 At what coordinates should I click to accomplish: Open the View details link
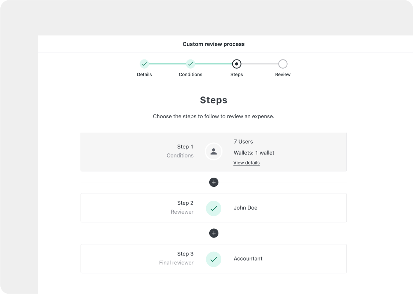tap(247, 163)
